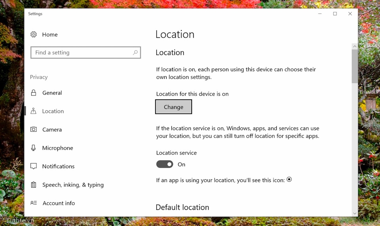Click the location-in-use indicator icon
The image size is (380, 226).
(289, 179)
